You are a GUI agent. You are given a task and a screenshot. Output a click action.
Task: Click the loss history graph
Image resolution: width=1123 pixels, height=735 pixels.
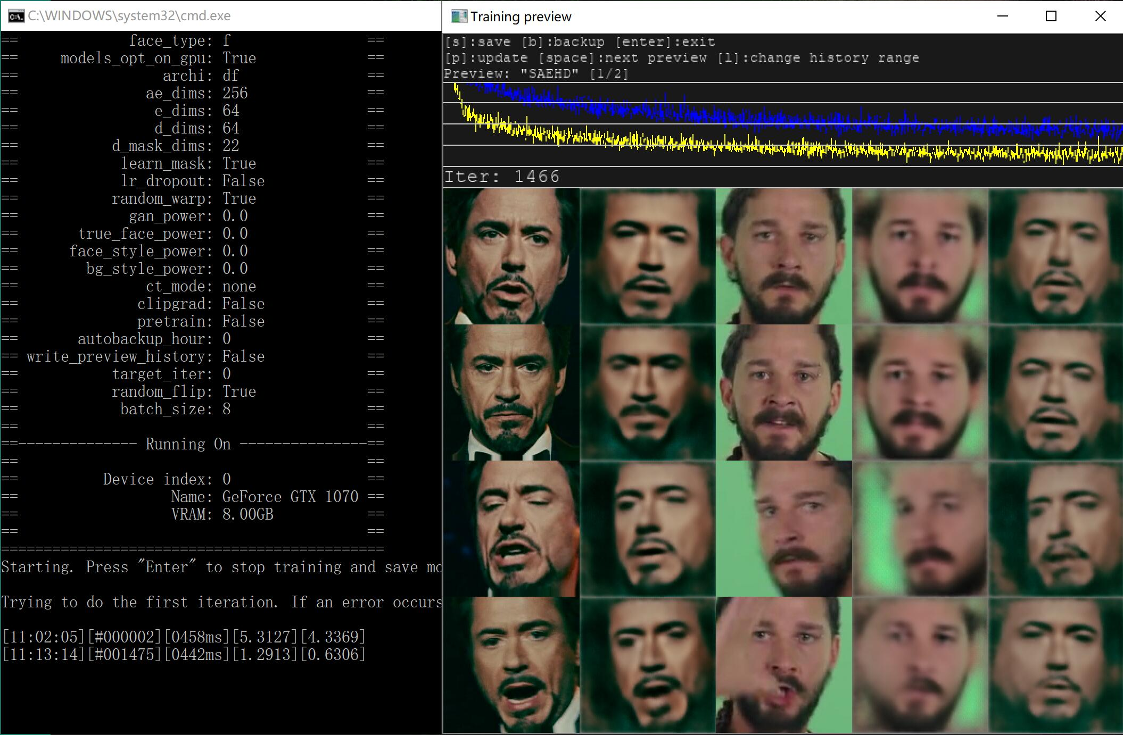tap(783, 124)
